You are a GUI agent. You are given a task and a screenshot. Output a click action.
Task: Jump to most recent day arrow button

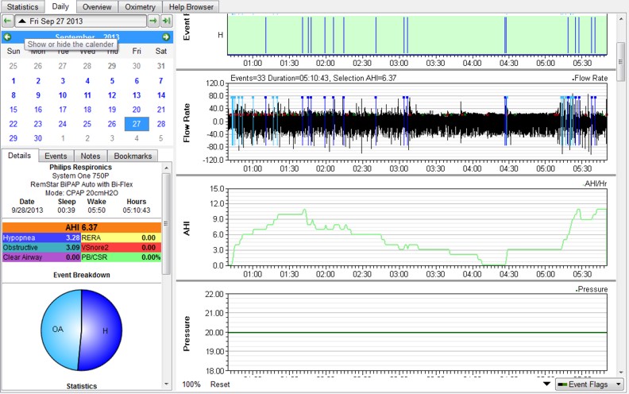pyautogui.click(x=167, y=21)
